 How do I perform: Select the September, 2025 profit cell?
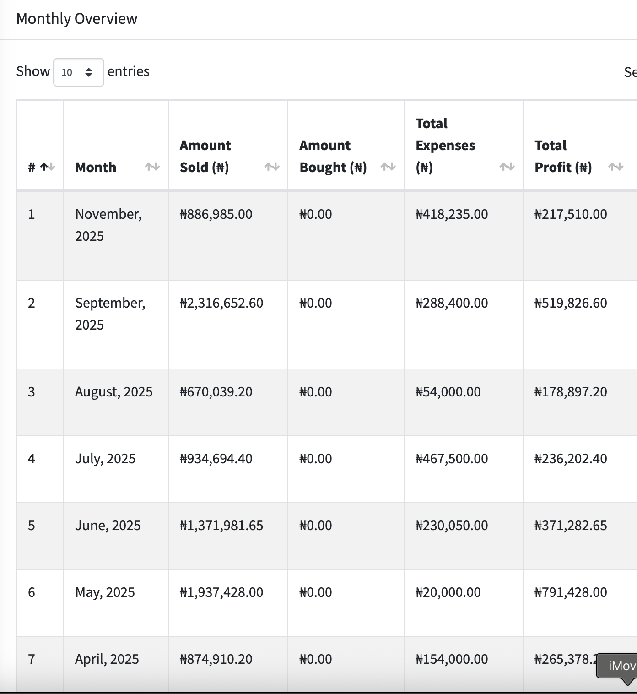pyautogui.click(x=570, y=303)
